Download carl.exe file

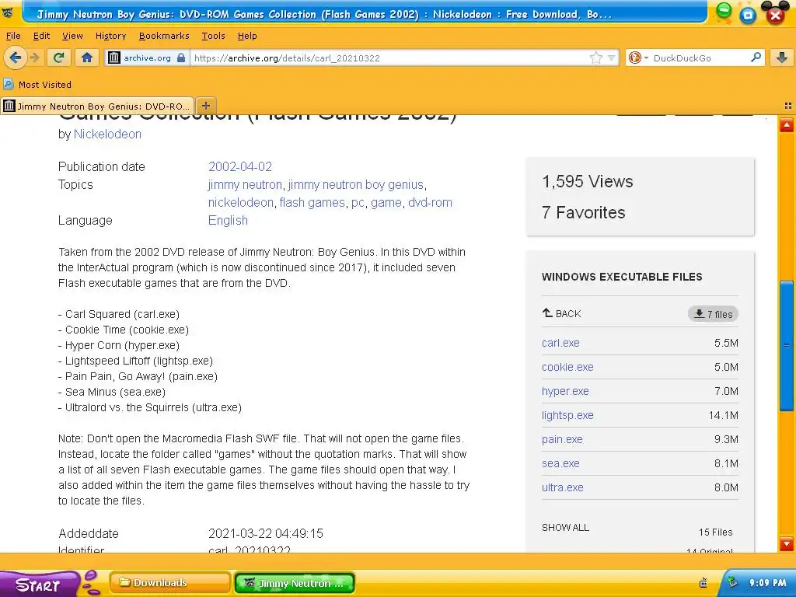coord(560,343)
